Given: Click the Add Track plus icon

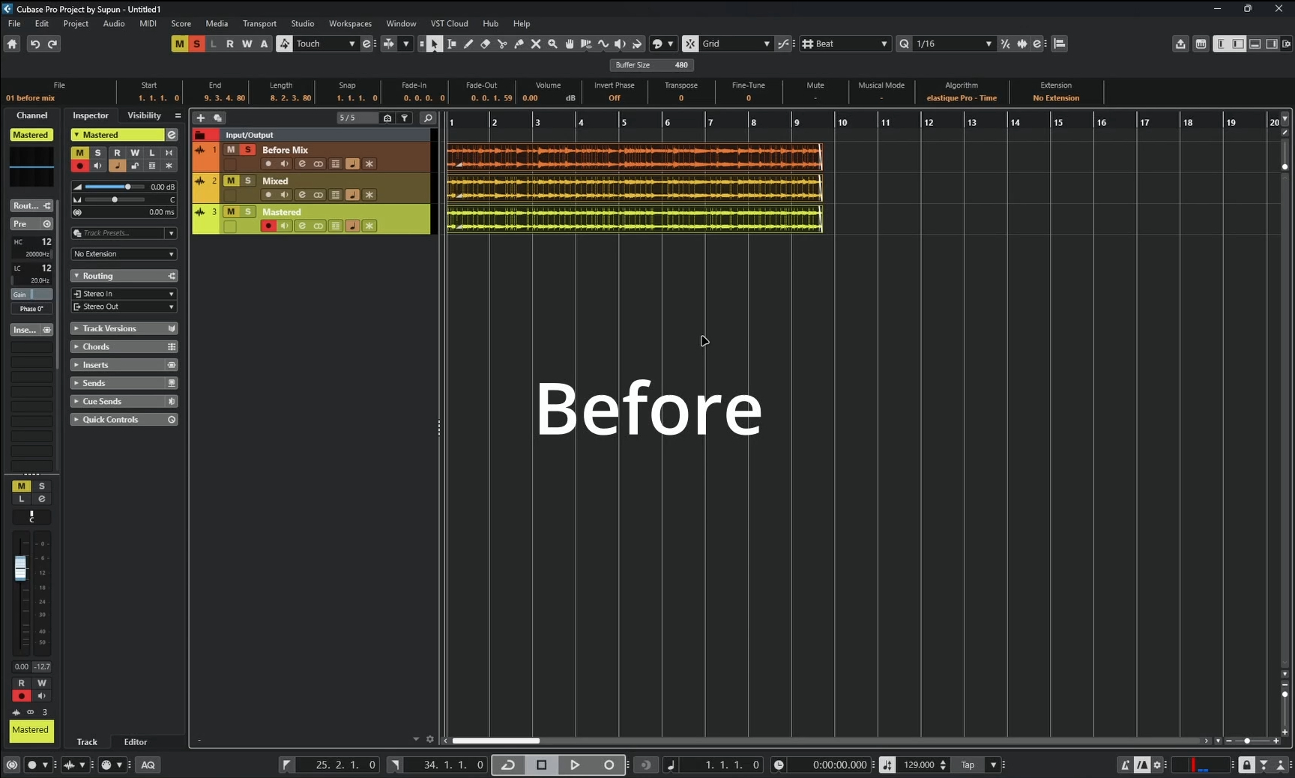Looking at the screenshot, I should point(200,118).
